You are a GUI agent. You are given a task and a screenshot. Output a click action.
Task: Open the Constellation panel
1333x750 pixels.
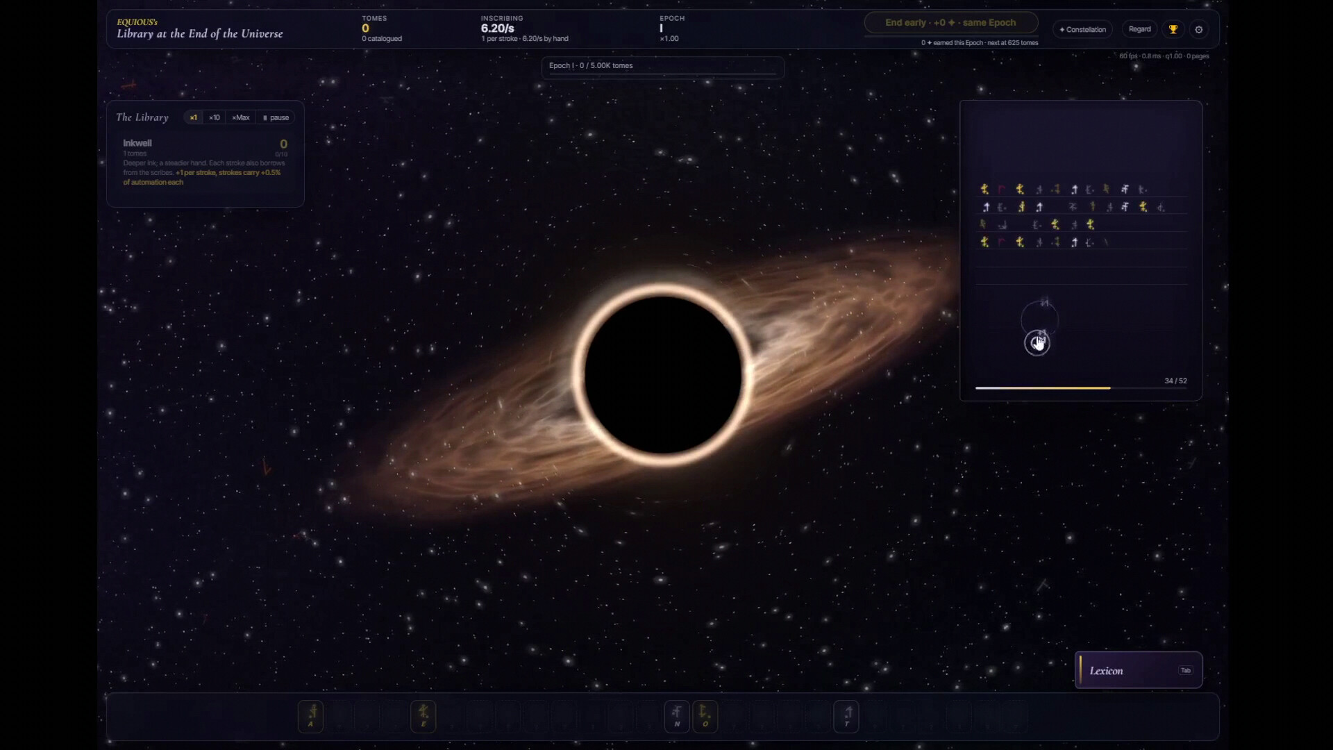pyautogui.click(x=1082, y=29)
